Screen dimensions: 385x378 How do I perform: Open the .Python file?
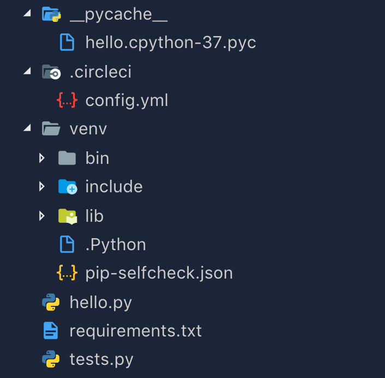[116, 245]
